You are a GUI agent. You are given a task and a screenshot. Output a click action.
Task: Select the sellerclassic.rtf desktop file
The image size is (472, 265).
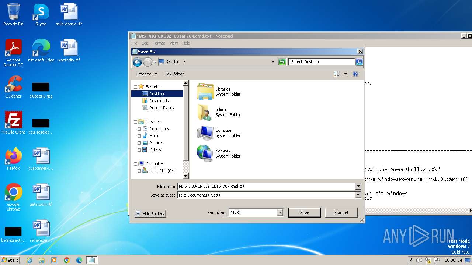pyautogui.click(x=69, y=15)
